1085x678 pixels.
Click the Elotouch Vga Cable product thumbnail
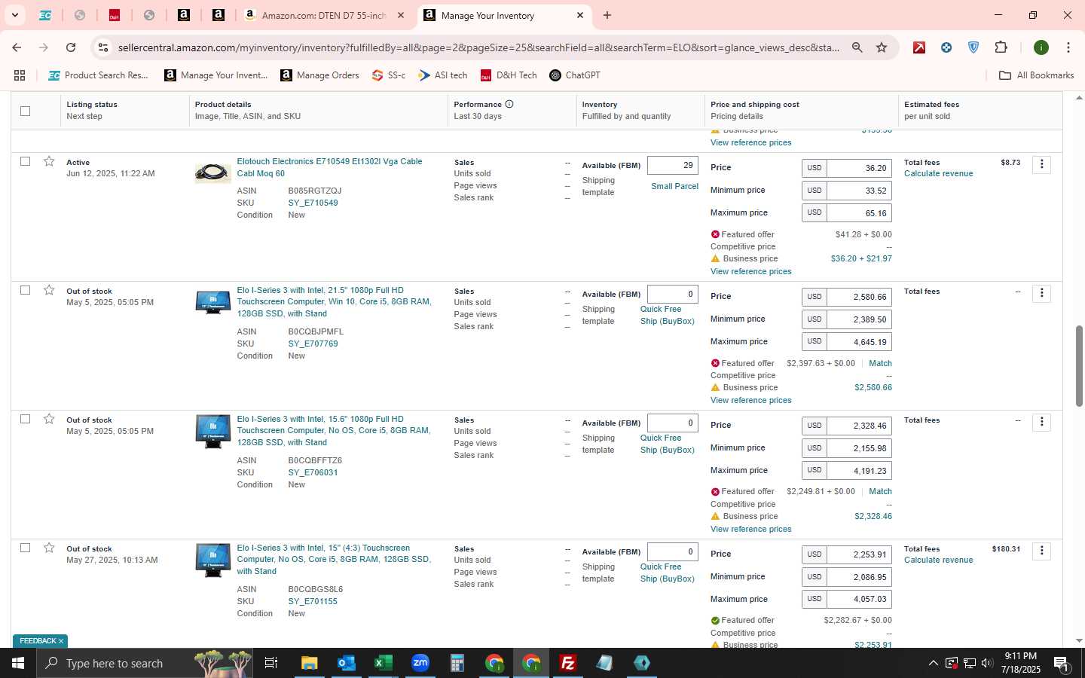[x=212, y=173]
